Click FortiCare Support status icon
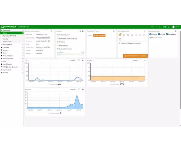Image resolution: width=181 pixels, height=151 pixels. tap(58, 35)
